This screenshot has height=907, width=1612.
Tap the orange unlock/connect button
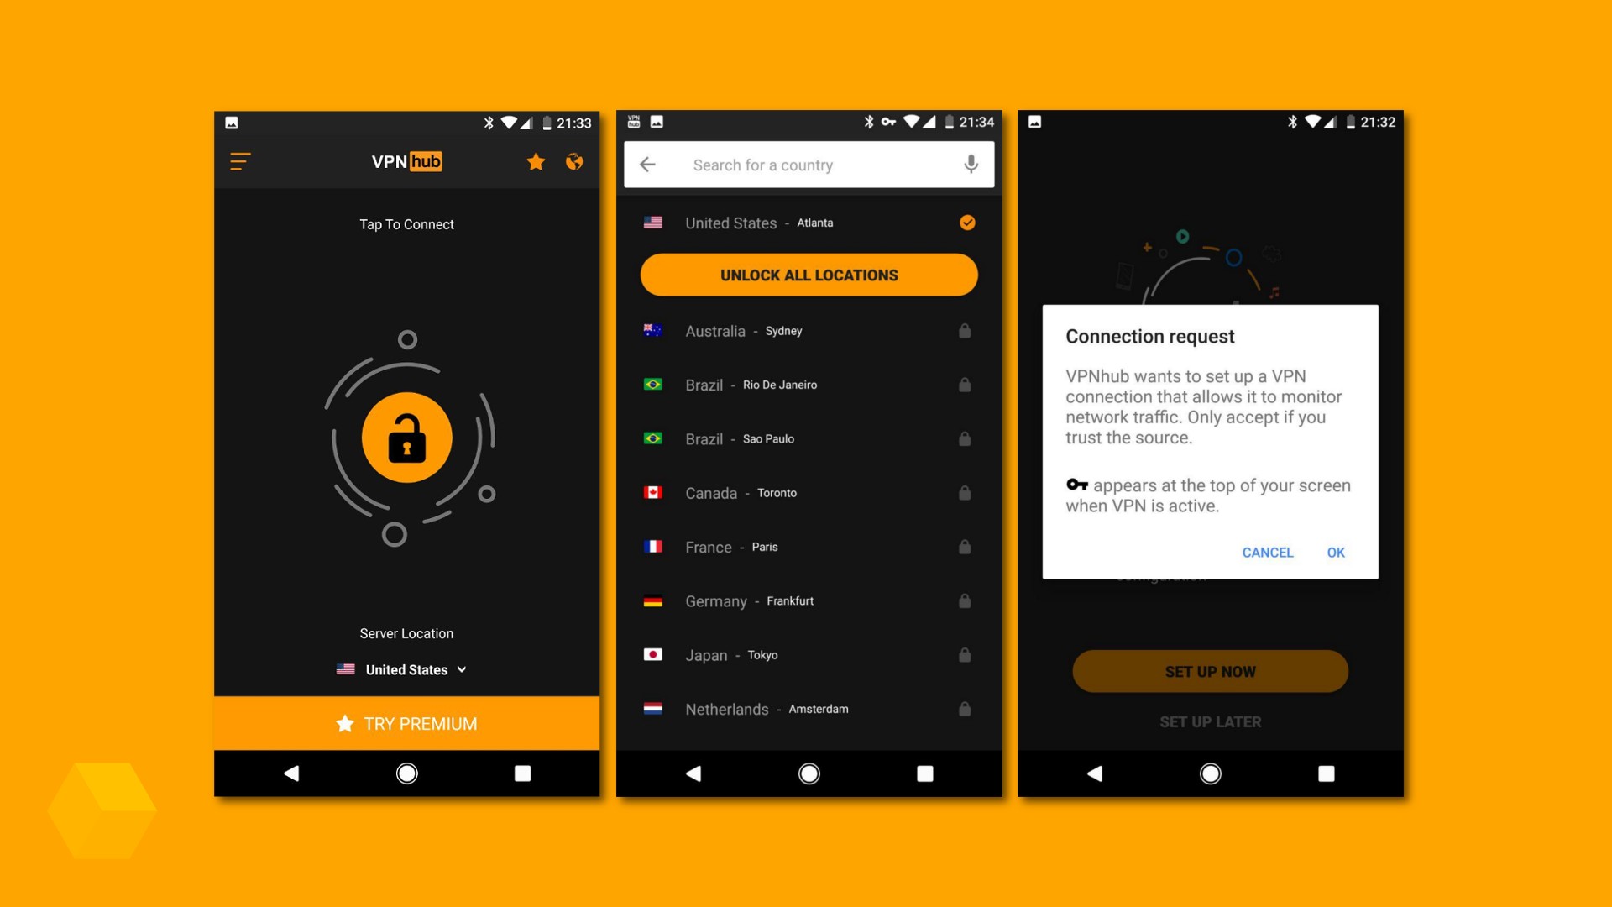[x=407, y=437]
